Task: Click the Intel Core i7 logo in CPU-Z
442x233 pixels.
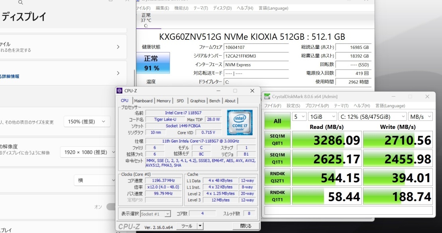Action: 240,122
